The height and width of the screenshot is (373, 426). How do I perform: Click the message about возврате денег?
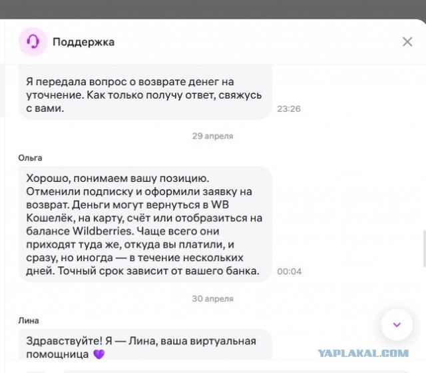145,93
